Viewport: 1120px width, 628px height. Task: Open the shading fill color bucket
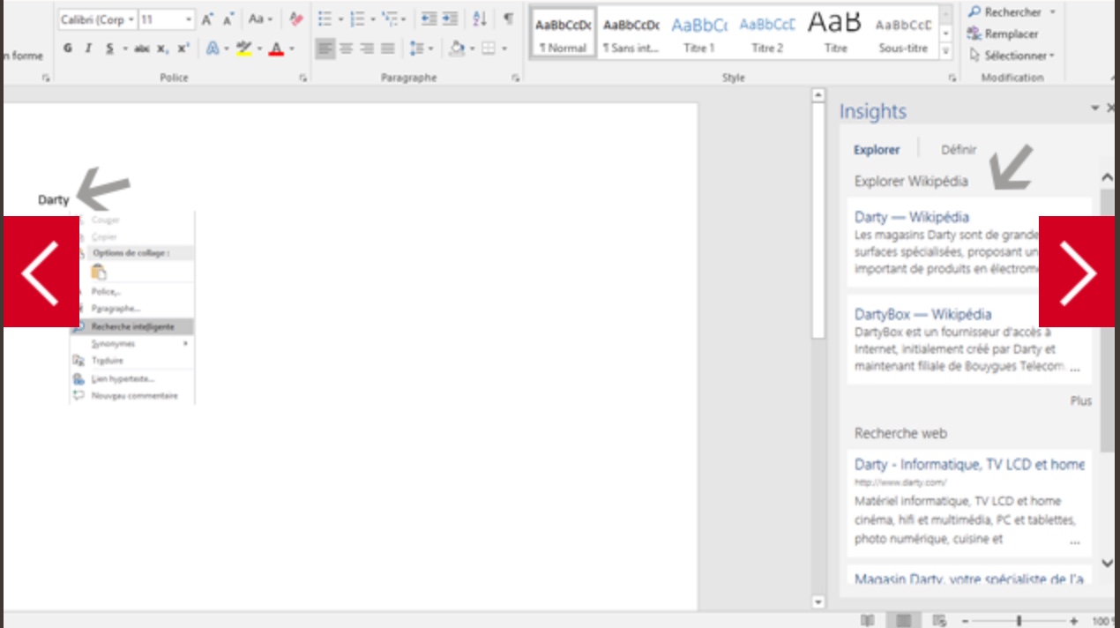(x=457, y=49)
